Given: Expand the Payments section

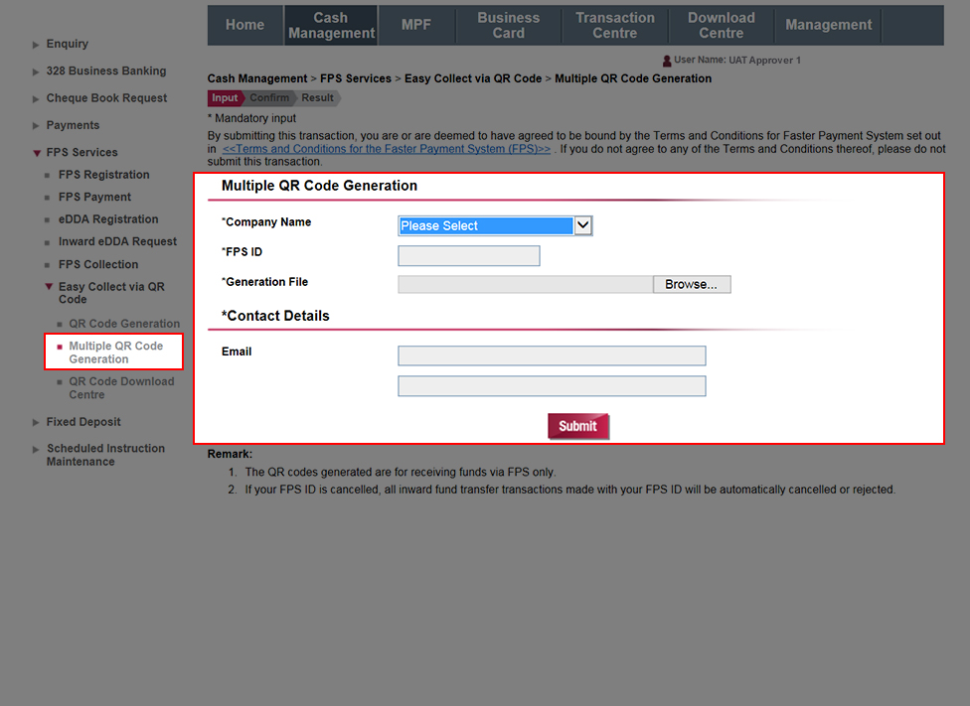Looking at the screenshot, I should coord(36,126).
